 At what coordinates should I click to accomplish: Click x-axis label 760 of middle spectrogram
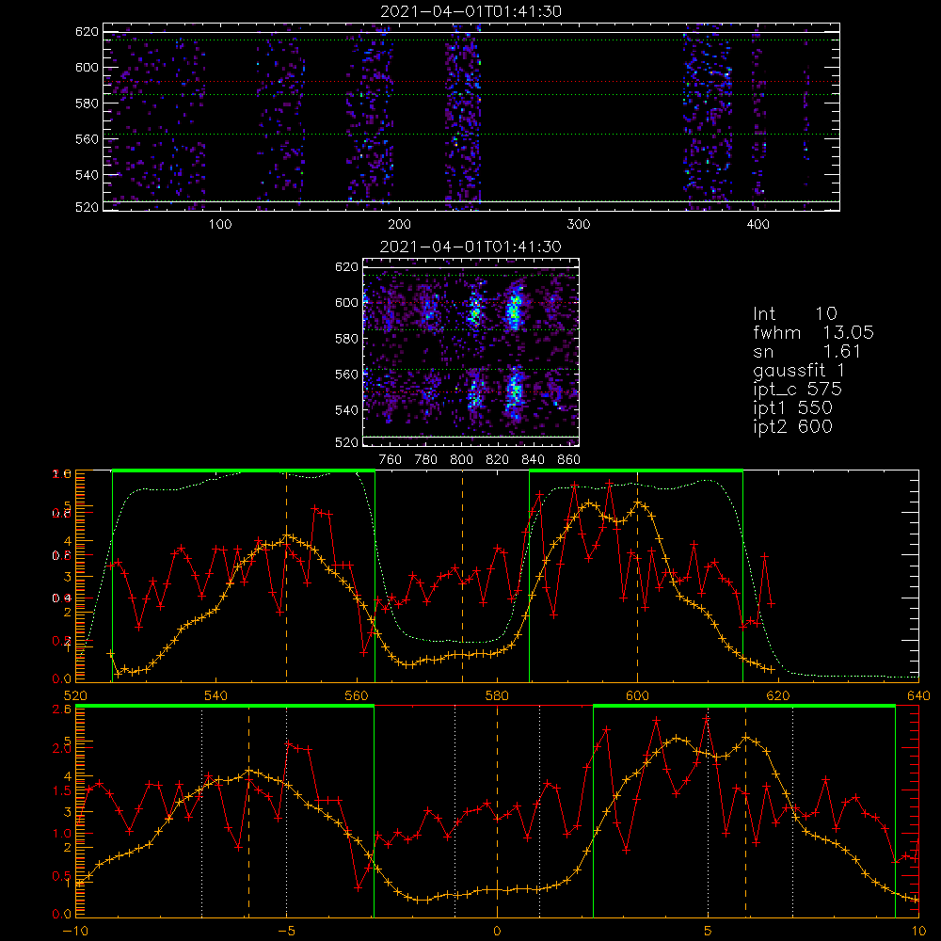click(391, 460)
